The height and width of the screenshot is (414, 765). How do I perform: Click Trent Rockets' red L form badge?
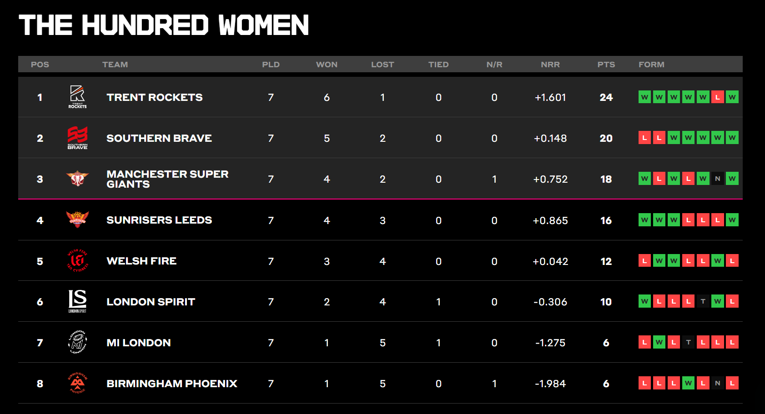click(x=717, y=97)
